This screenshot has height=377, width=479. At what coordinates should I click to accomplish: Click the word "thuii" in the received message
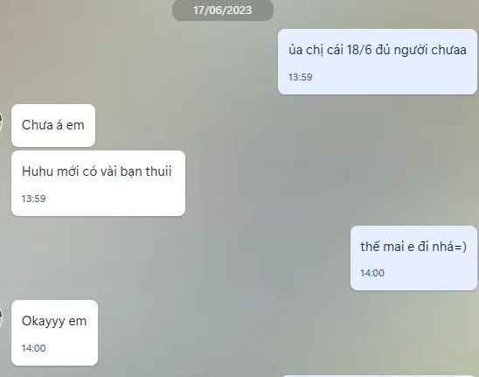point(158,171)
